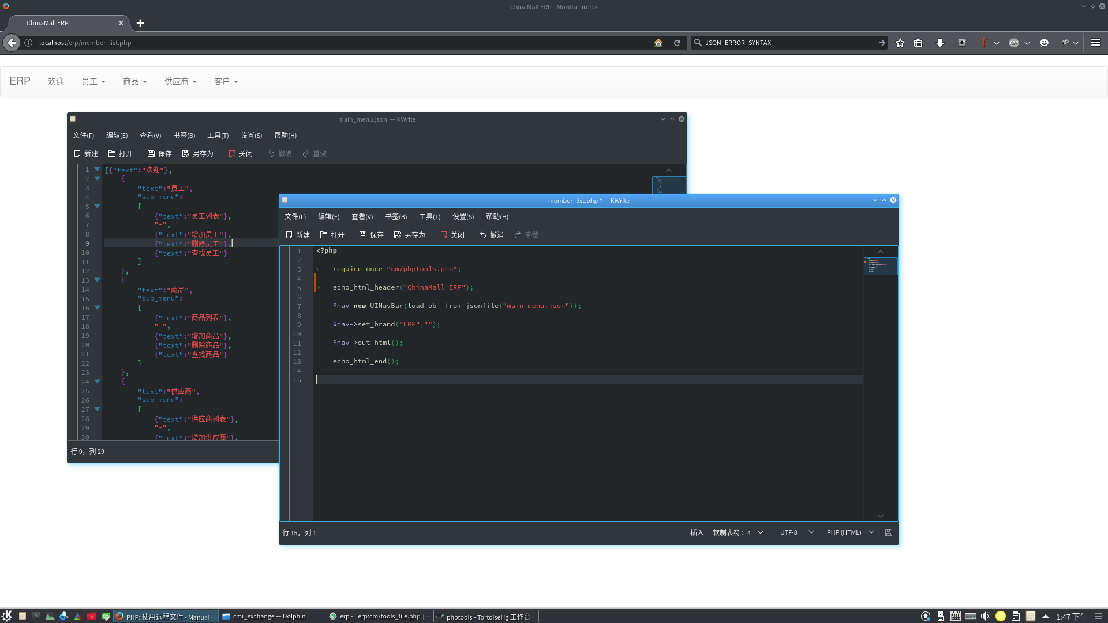Open the Firefox hamburger menu
This screenshot has width=1108, height=623.
click(1096, 43)
